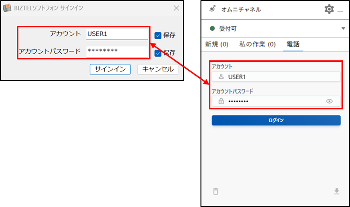Click the USER1 account field in softphone dialog
Viewport: 350px width, 207px height.
tap(117, 34)
